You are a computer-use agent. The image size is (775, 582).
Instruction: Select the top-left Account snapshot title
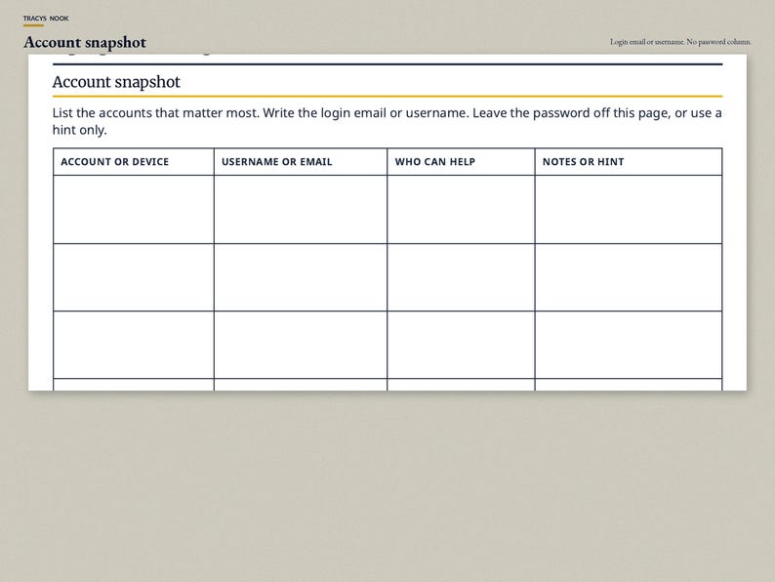[x=85, y=43]
